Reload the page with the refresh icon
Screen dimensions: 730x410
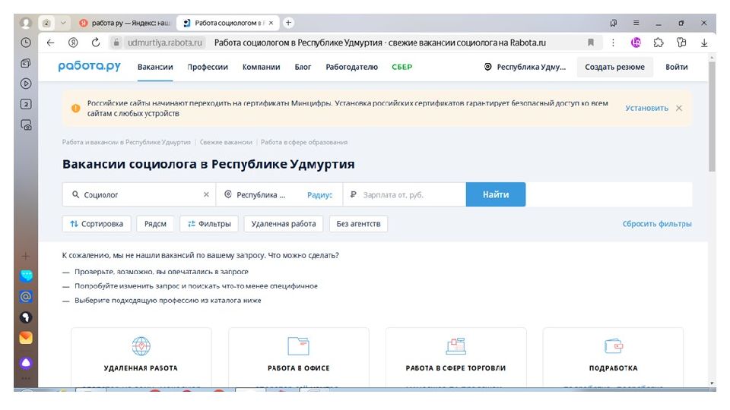pos(96,43)
